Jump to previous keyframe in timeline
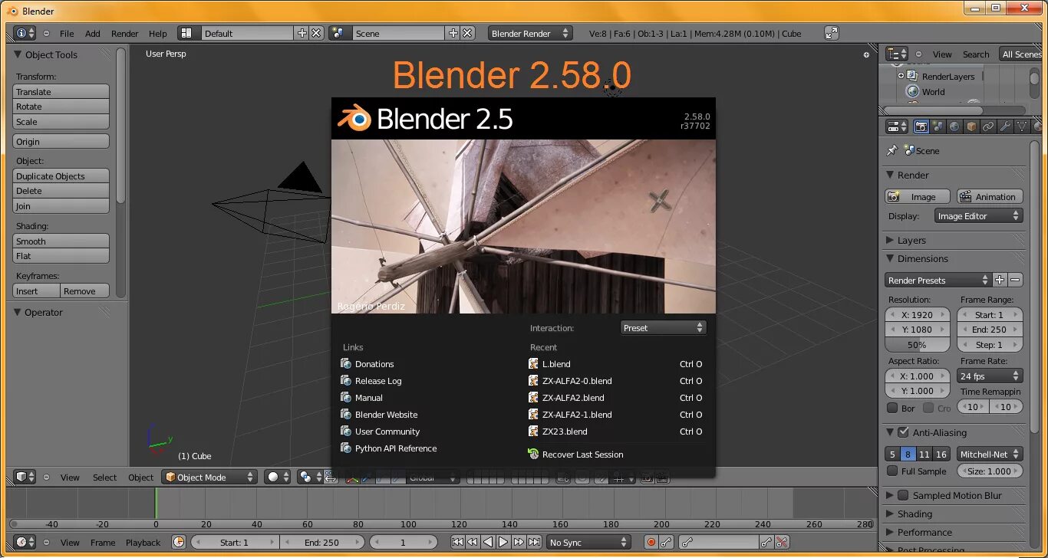The height and width of the screenshot is (558, 1048). pyautogui.click(x=473, y=542)
